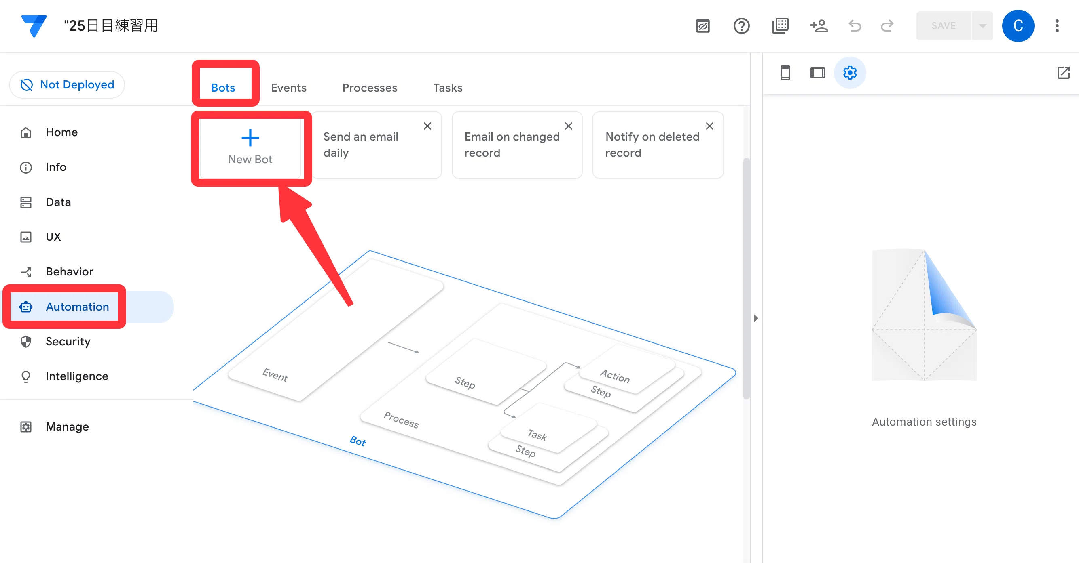This screenshot has height=563, width=1079.
Task: Create a New Bot
Action: pyautogui.click(x=250, y=148)
